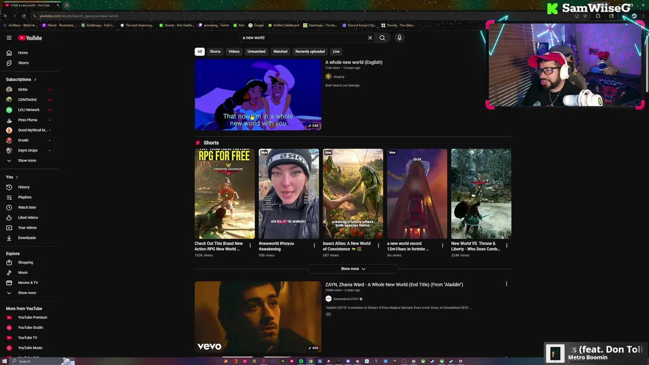Viewport: 649px width, 365px height.
Task: Select the Recently uploaded filter chip
Action: [310, 51]
